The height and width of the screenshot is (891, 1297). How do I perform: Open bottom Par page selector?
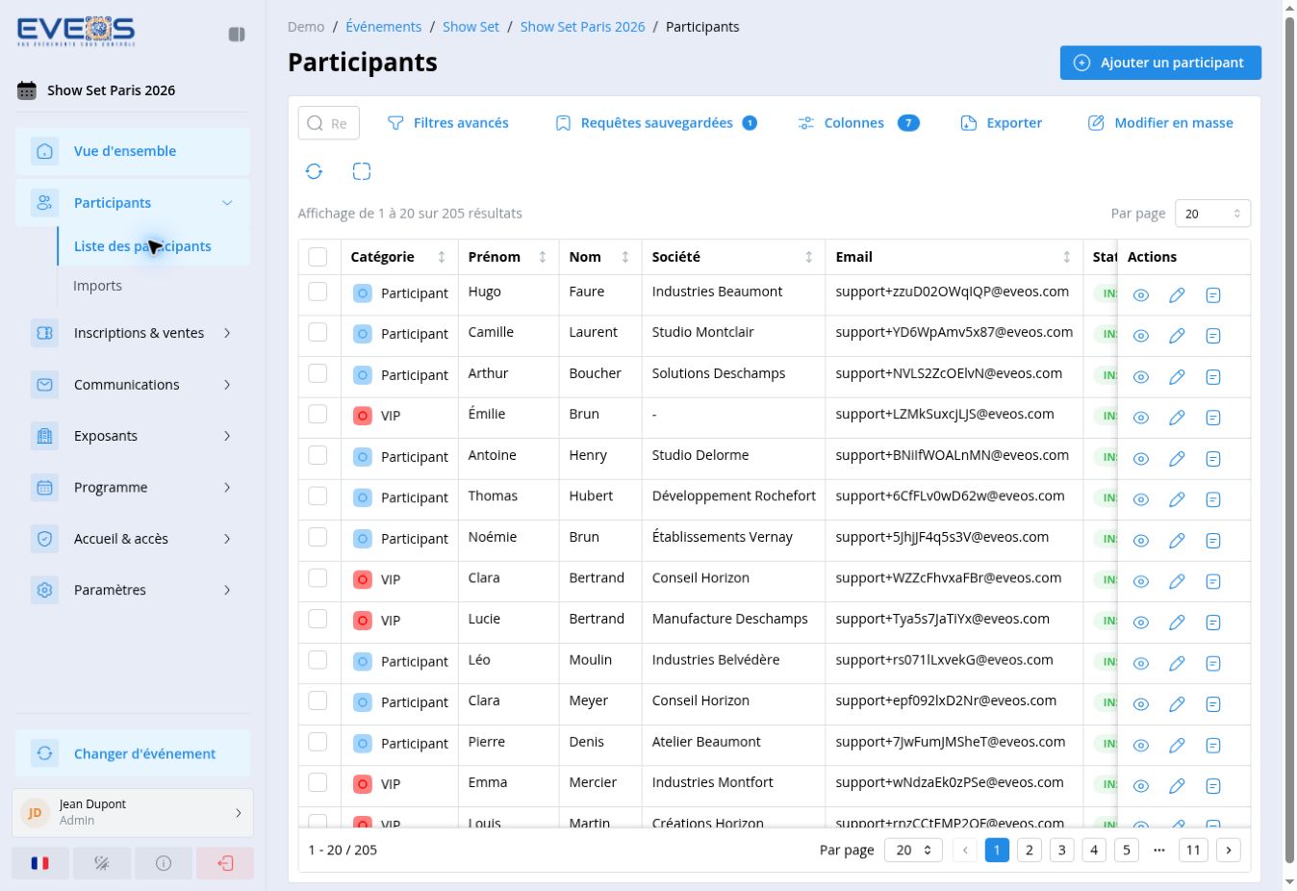913,850
